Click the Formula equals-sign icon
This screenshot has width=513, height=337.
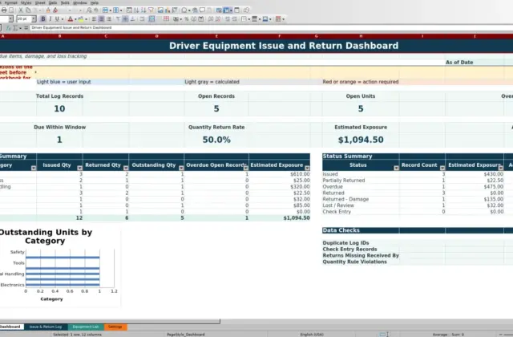(26, 28)
